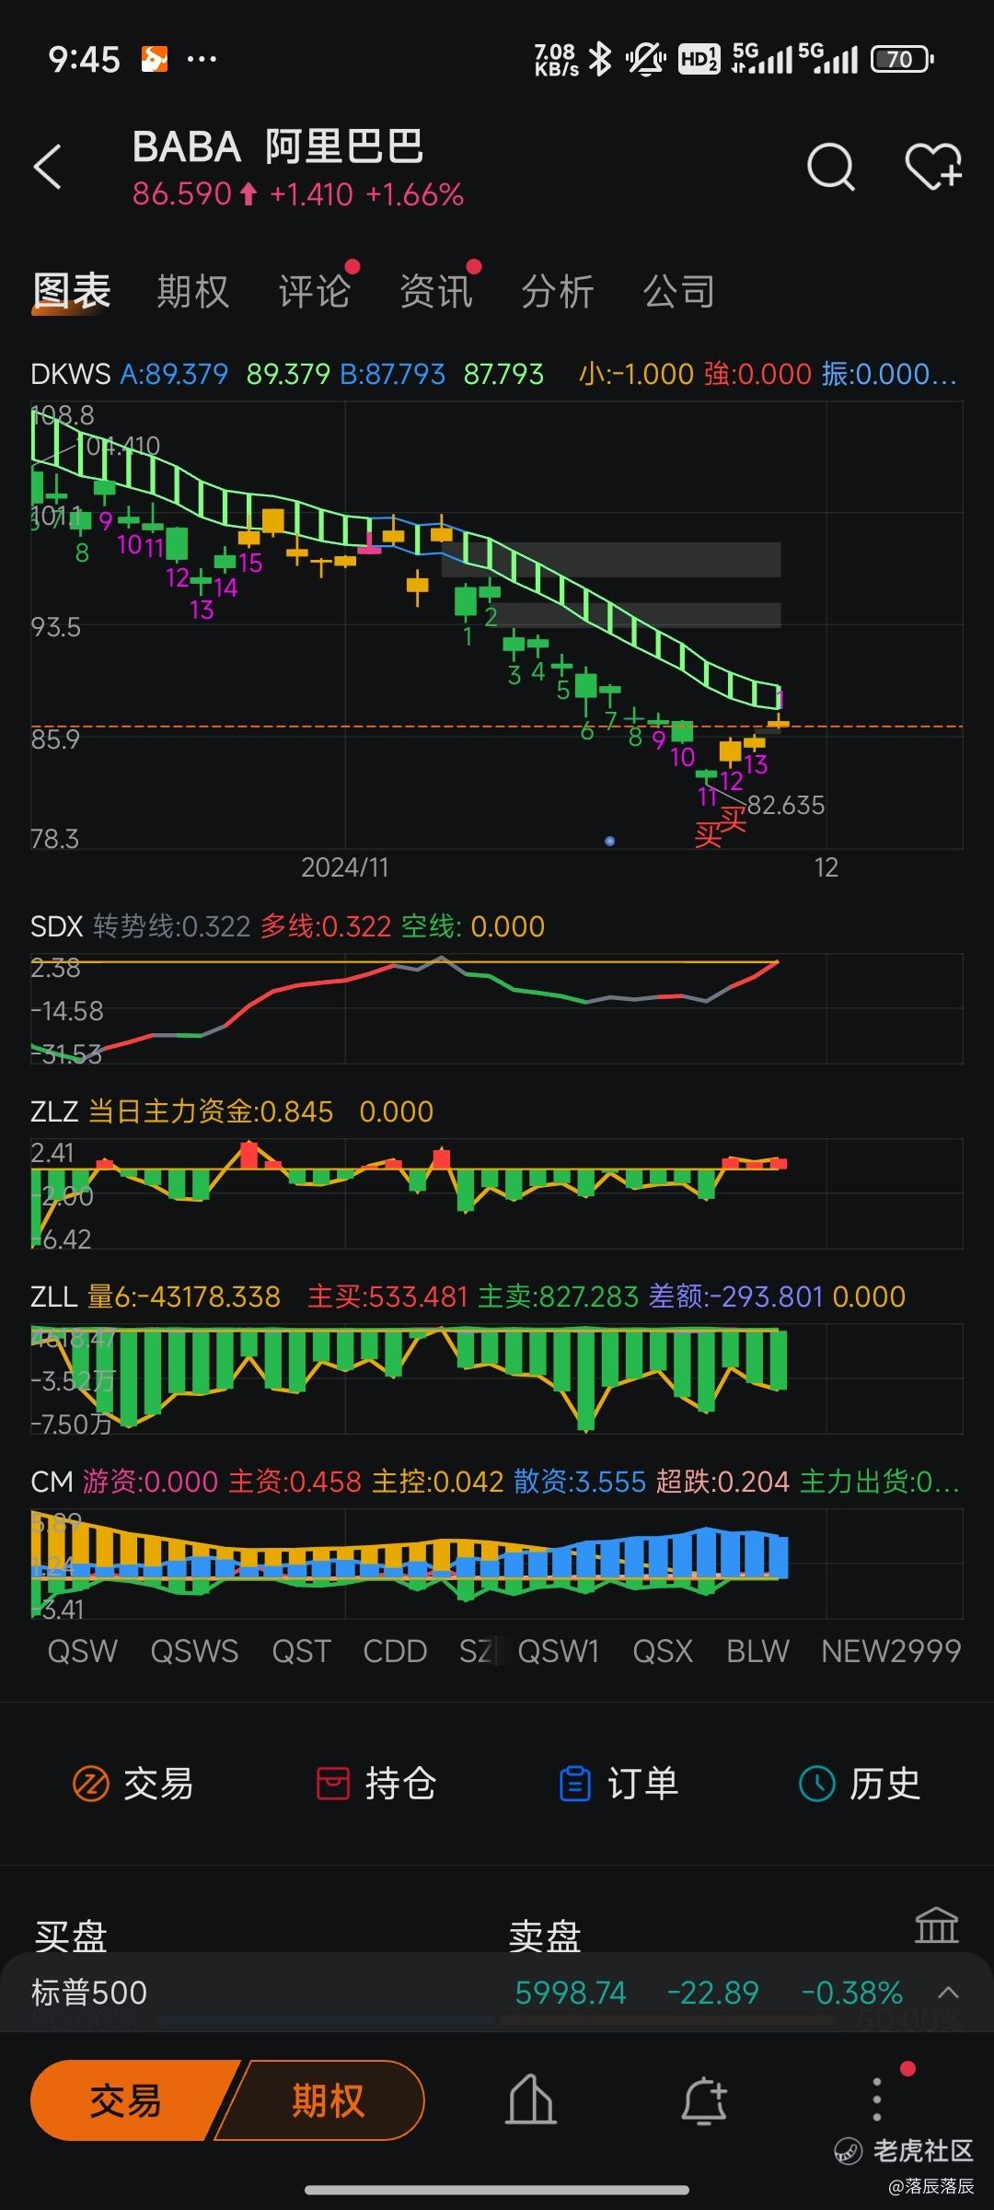Add BABA to watchlist heart icon
The width and height of the screenshot is (994, 2210).
point(933,167)
